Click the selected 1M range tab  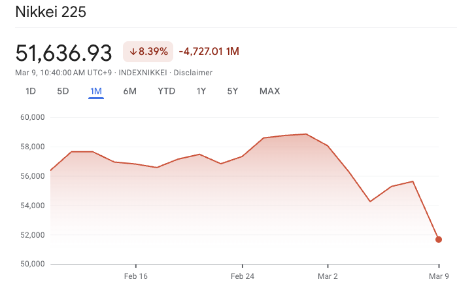(x=96, y=91)
